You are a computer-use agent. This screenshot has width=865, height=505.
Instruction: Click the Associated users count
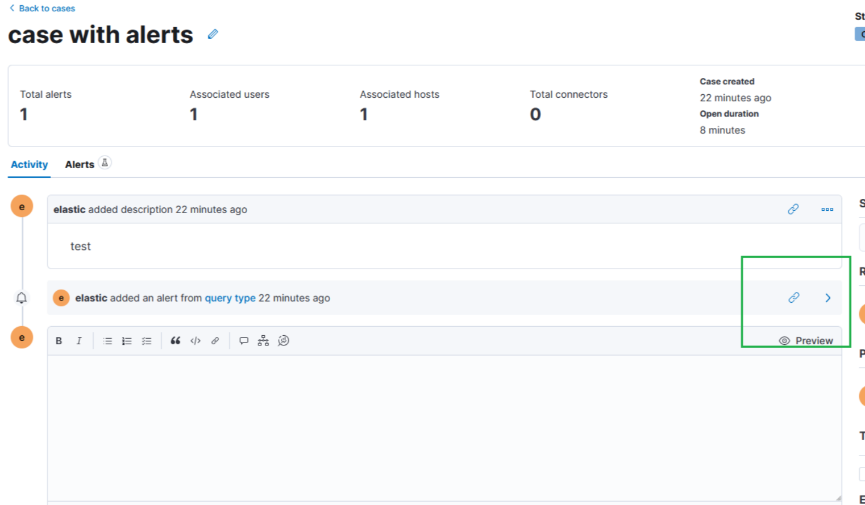[194, 115]
